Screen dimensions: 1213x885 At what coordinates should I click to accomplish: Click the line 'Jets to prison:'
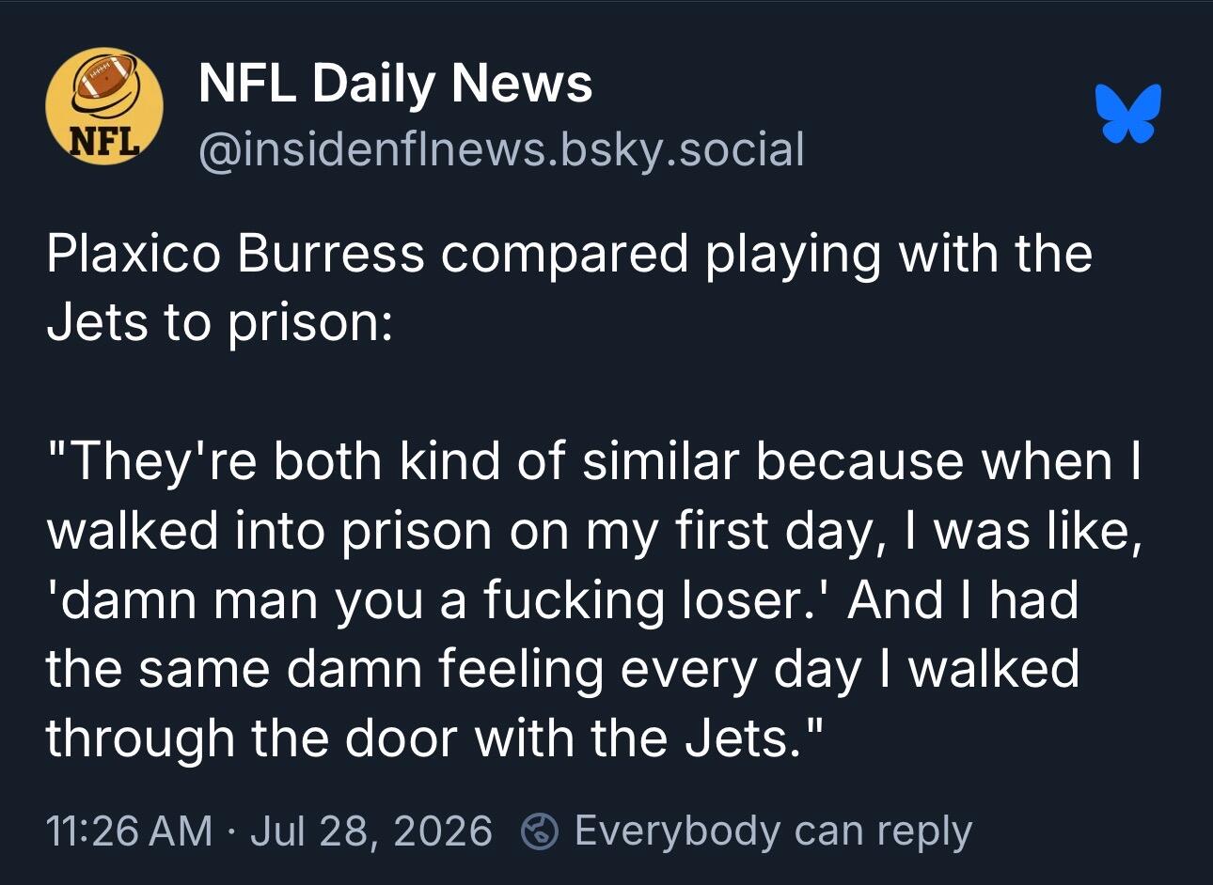click(x=219, y=323)
